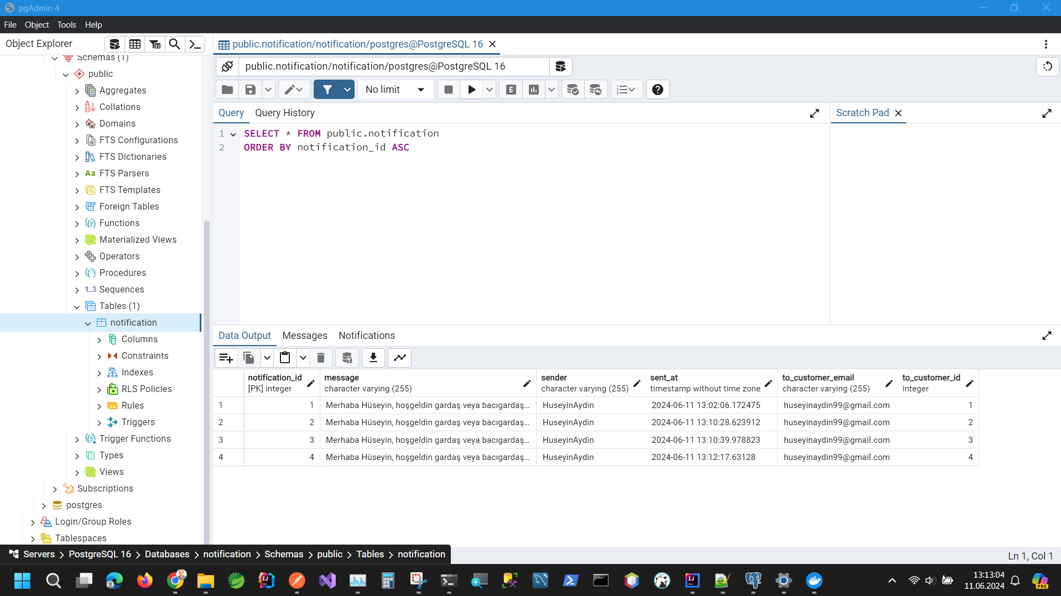Expand the Columns tree node
This screenshot has height=596, width=1061.
point(99,340)
